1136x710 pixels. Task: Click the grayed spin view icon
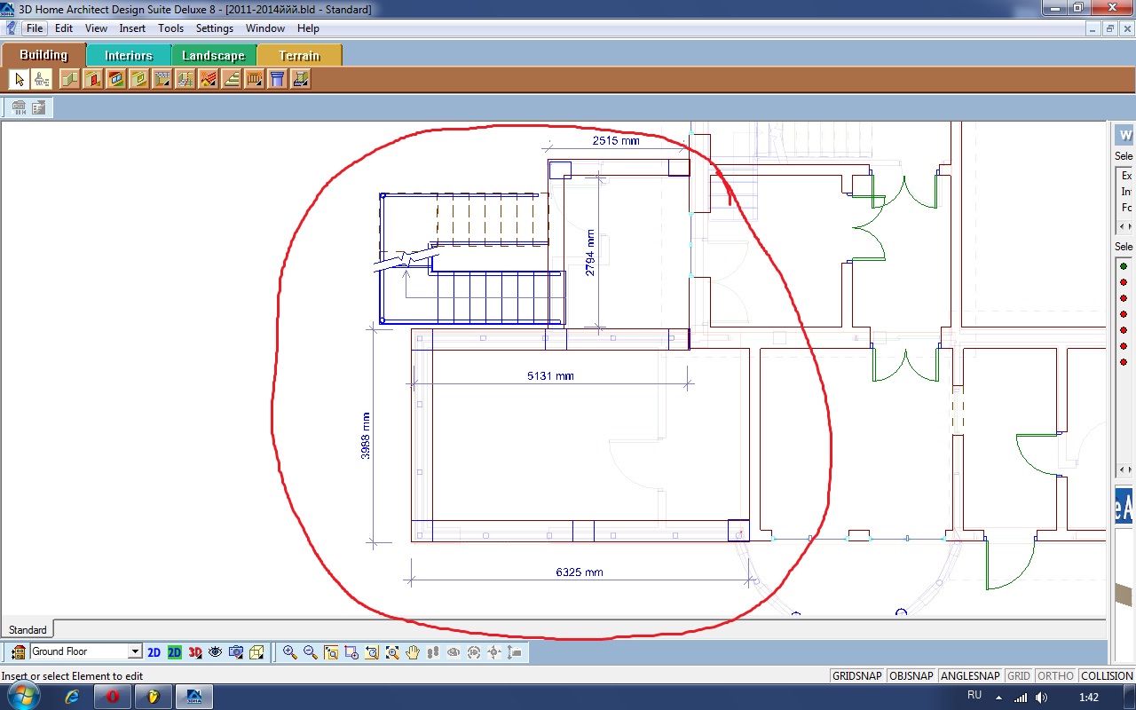[x=474, y=652]
